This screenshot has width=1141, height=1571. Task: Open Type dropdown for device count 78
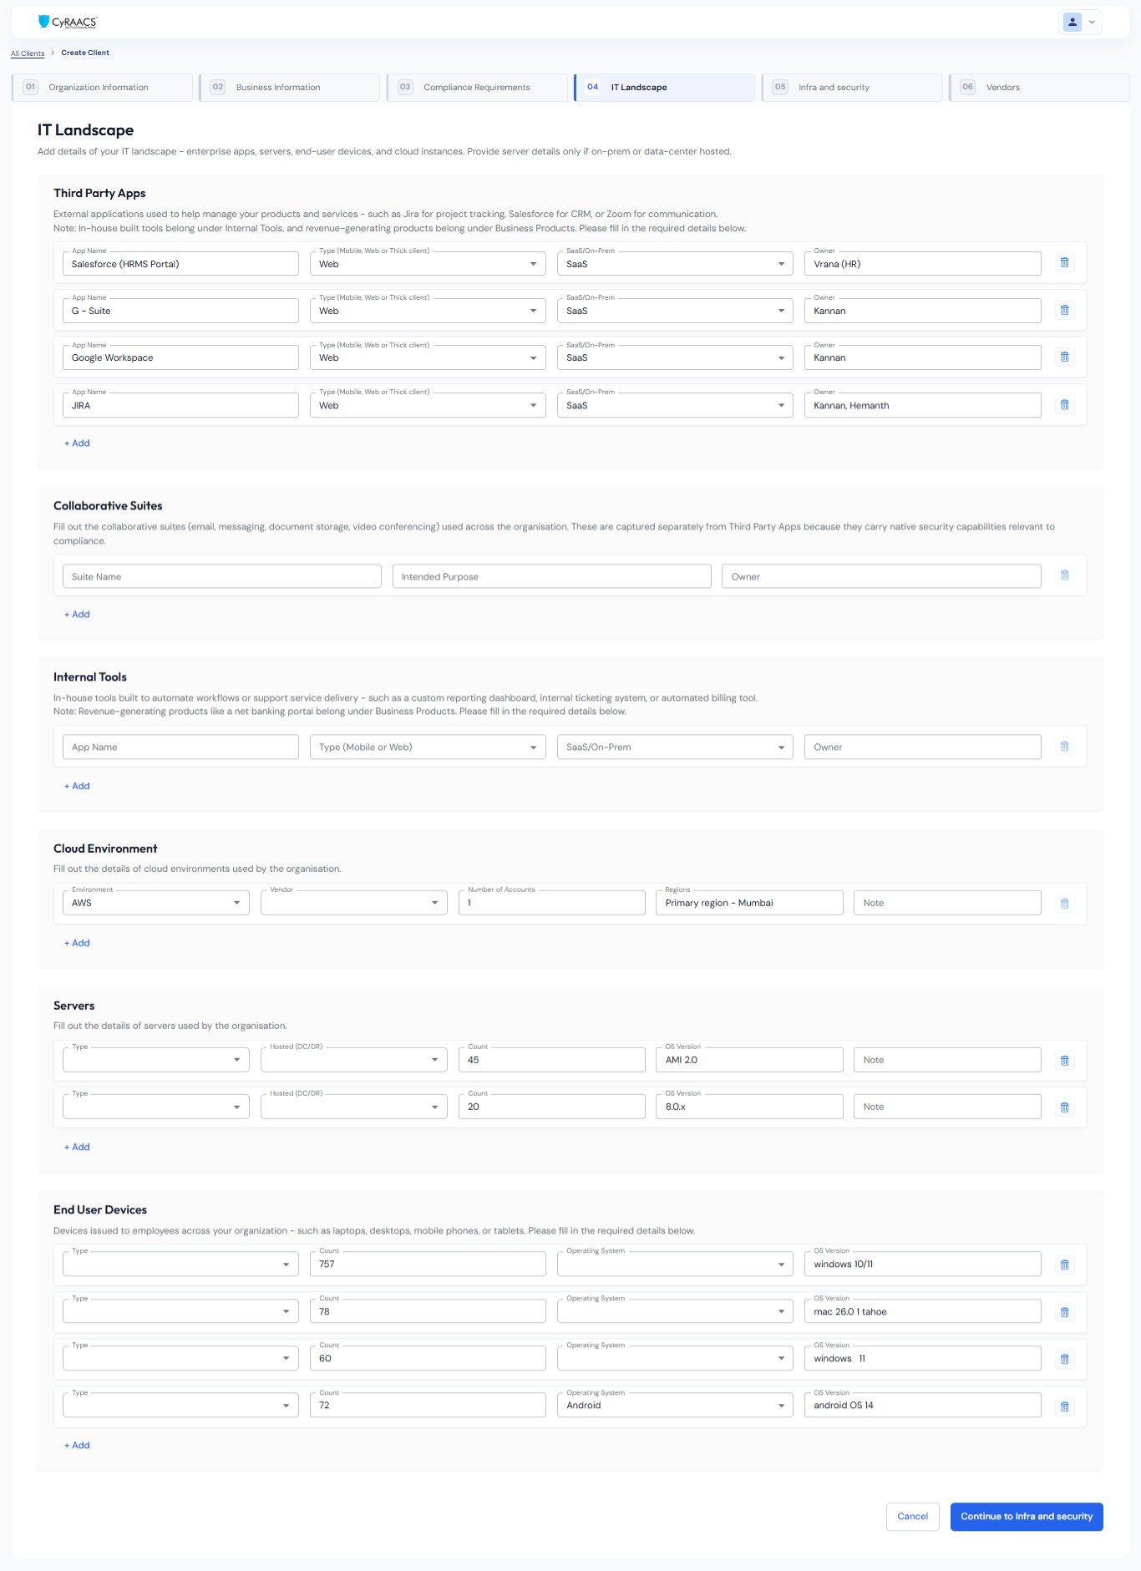180,1311
